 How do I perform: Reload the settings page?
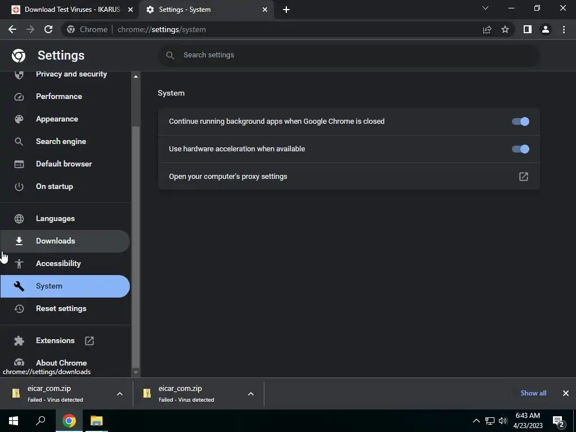click(48, 29)
